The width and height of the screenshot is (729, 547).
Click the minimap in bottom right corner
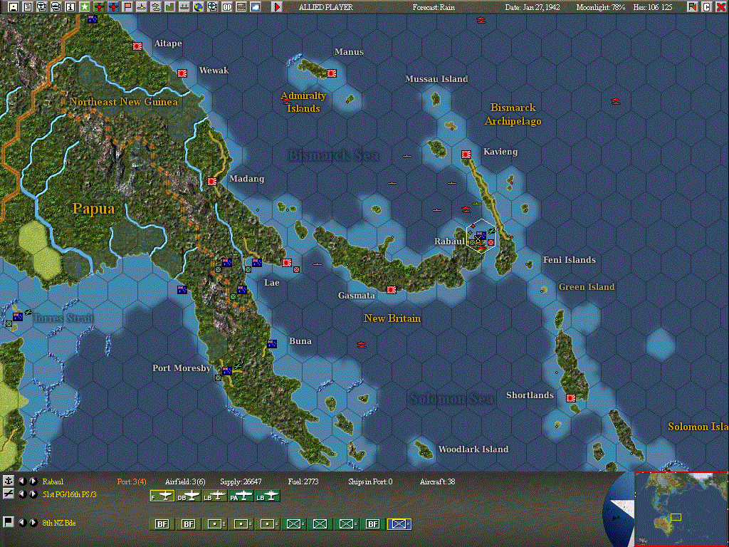pyautogui.click(x=681, y=509)
